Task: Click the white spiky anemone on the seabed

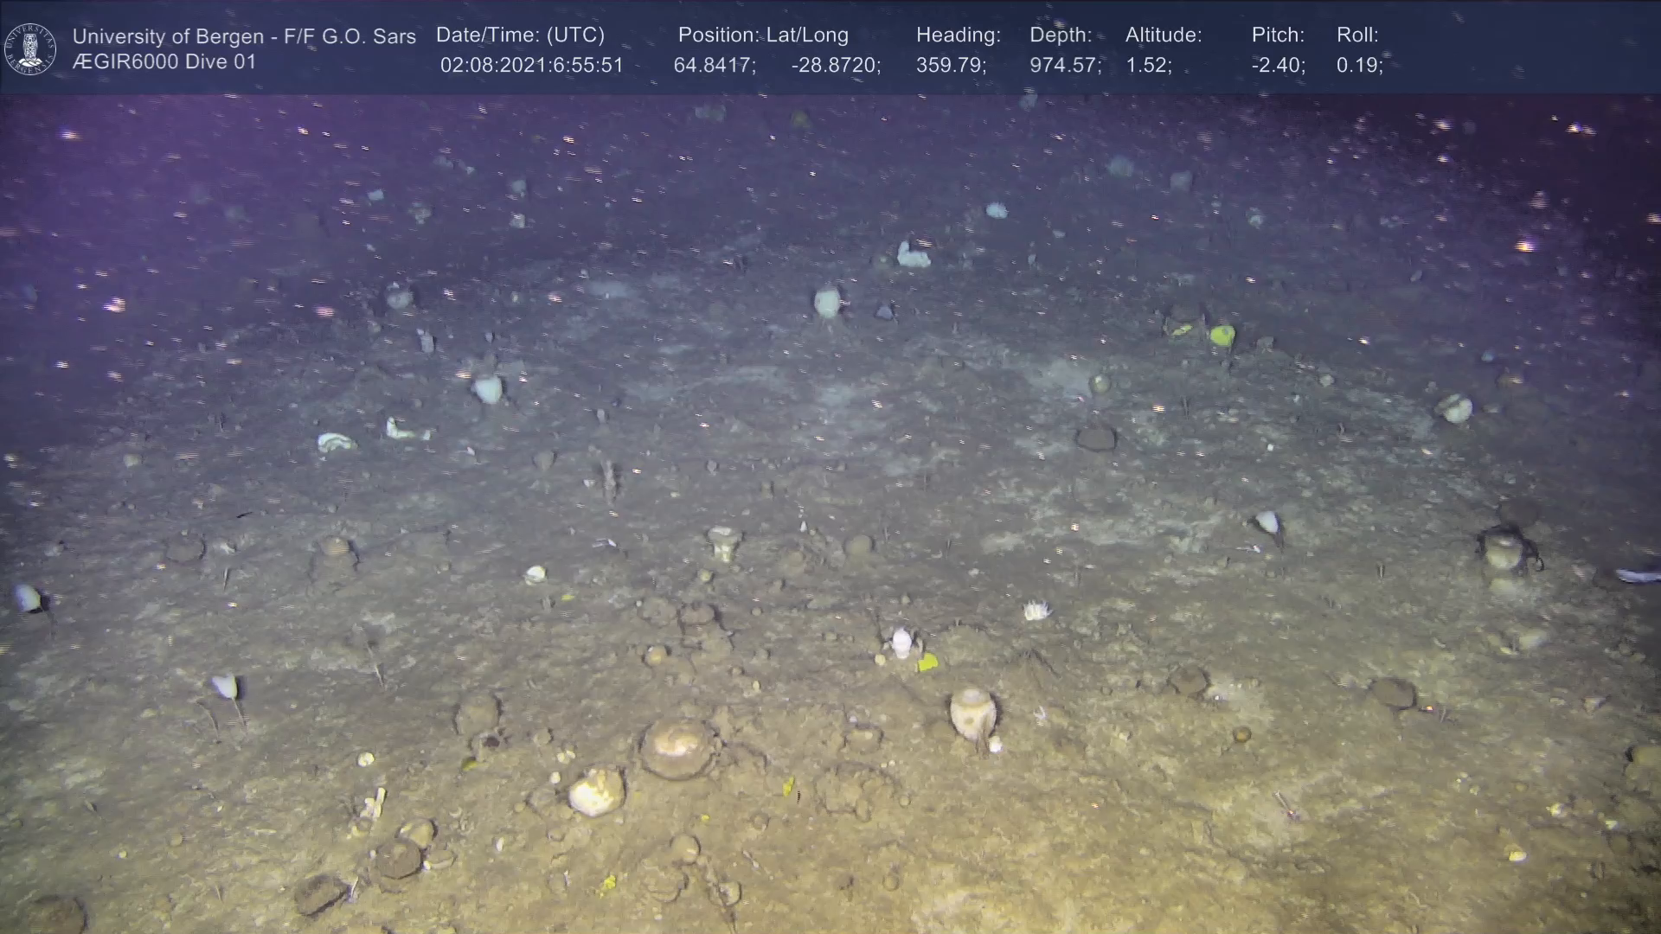Action: tap(1036, 611)
